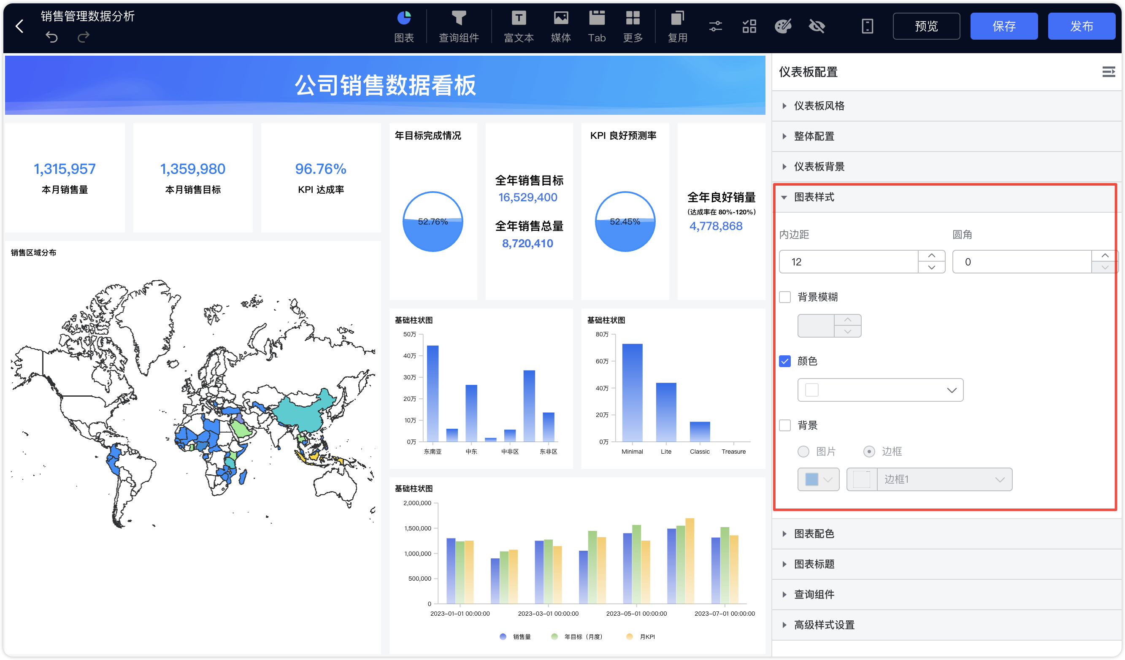The width and height of the screenshot is (1125, 660).
Task: Click the 52.45% liquid gauge
Action: 625,222
